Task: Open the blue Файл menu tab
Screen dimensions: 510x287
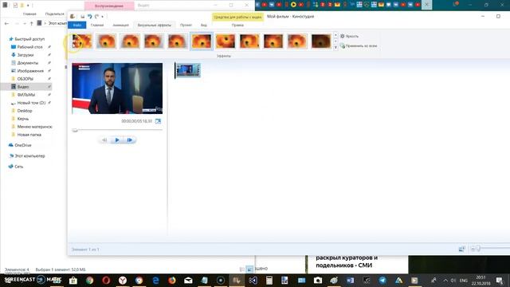Action: tap(77, 25)
